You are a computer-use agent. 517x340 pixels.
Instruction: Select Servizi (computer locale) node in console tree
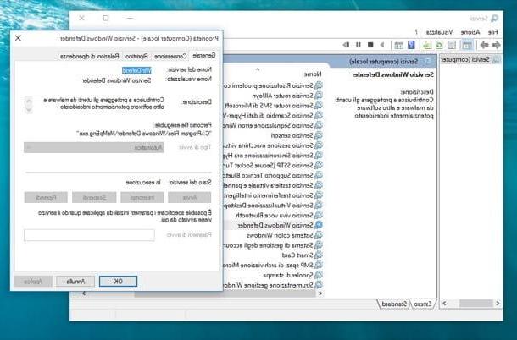click(470, 59)
